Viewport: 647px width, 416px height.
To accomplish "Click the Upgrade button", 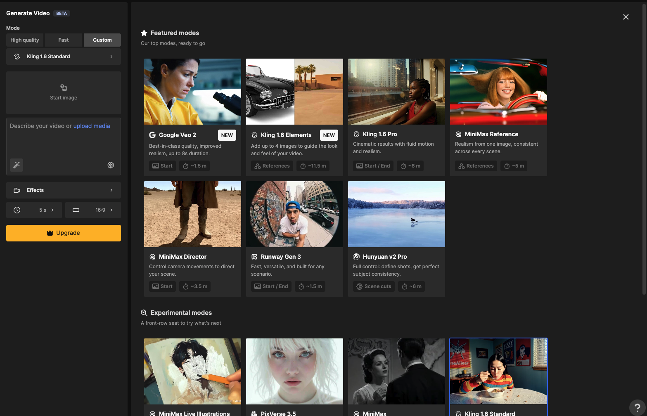I will pyautogui.click(x=64, y=233).
